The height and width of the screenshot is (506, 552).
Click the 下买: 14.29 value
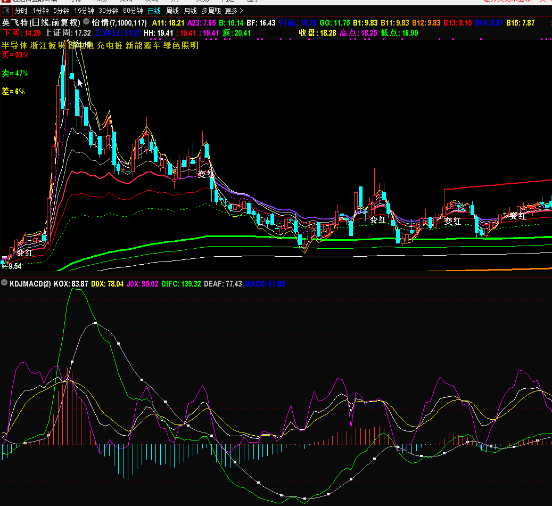[x=22, y=33]
